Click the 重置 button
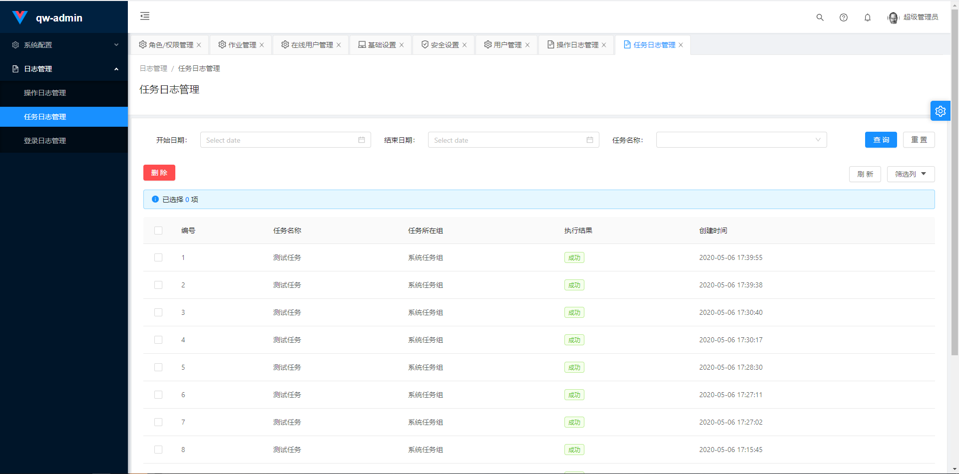The width and height of the screenshot is (959, 474). coord(919,140)
